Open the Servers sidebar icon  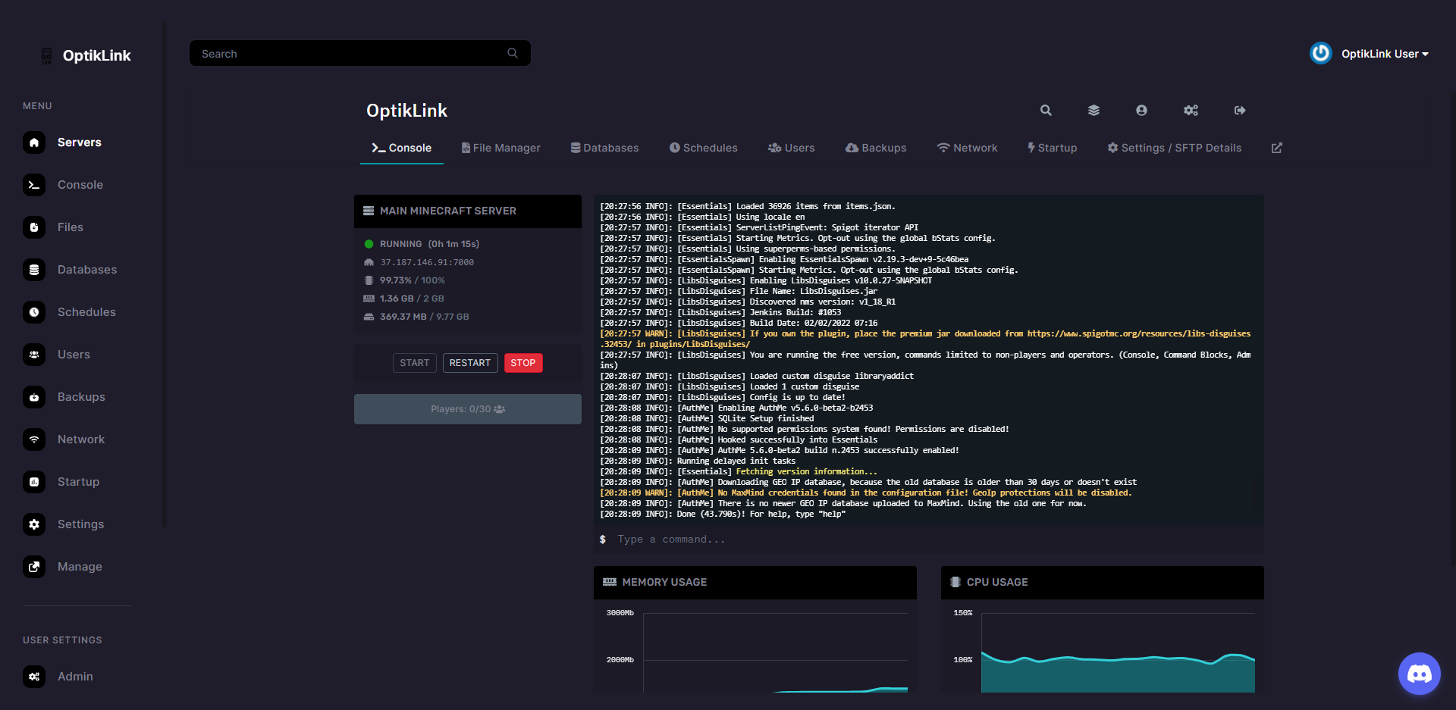click(34, 142)
